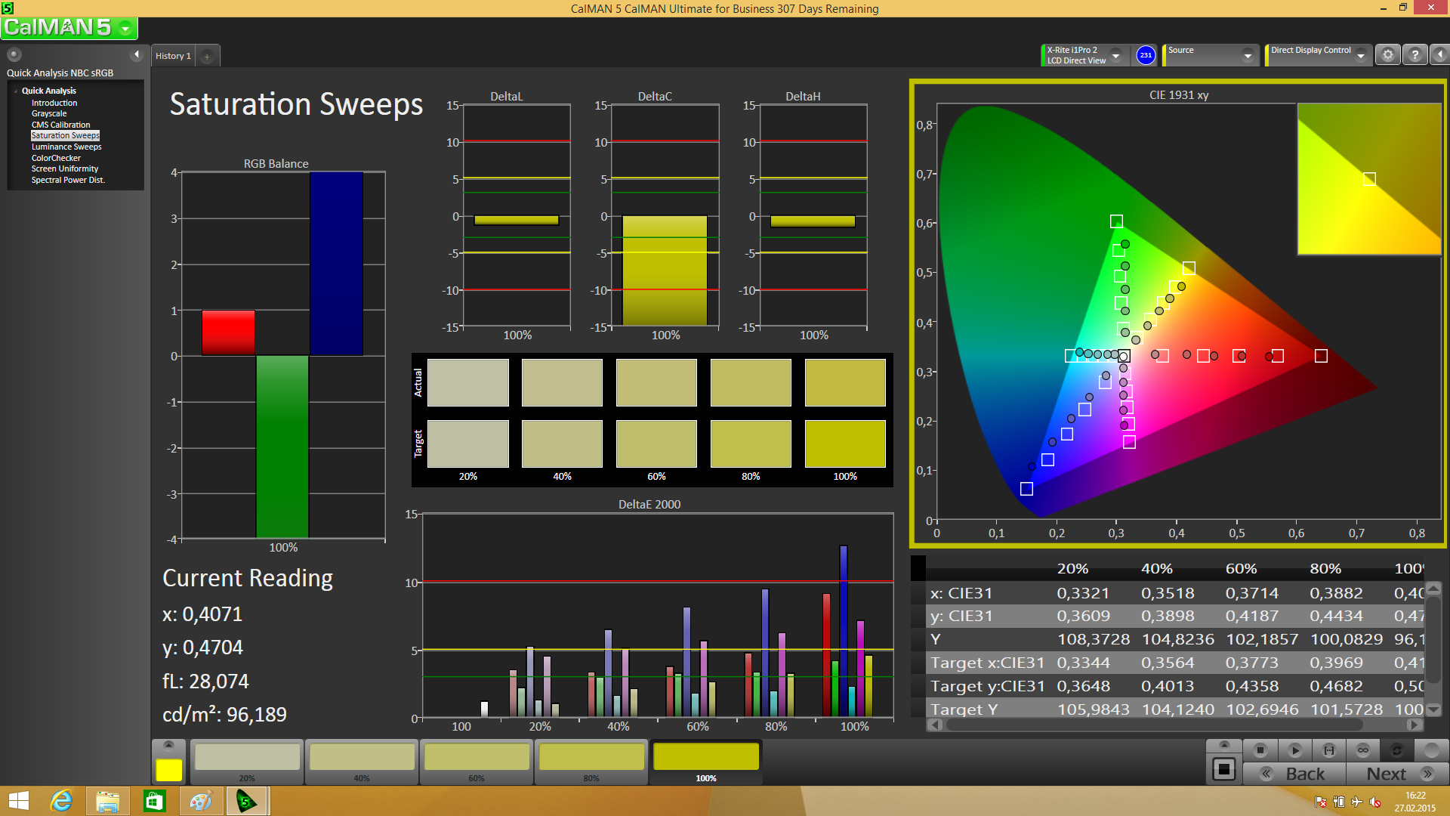Click the question mark help icon

tap(1415, 55)
